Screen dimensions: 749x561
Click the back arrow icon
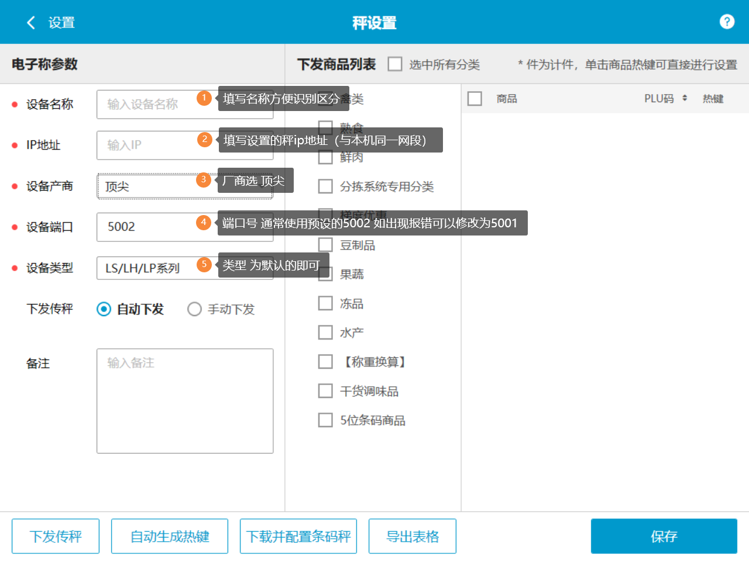[31, 23]
